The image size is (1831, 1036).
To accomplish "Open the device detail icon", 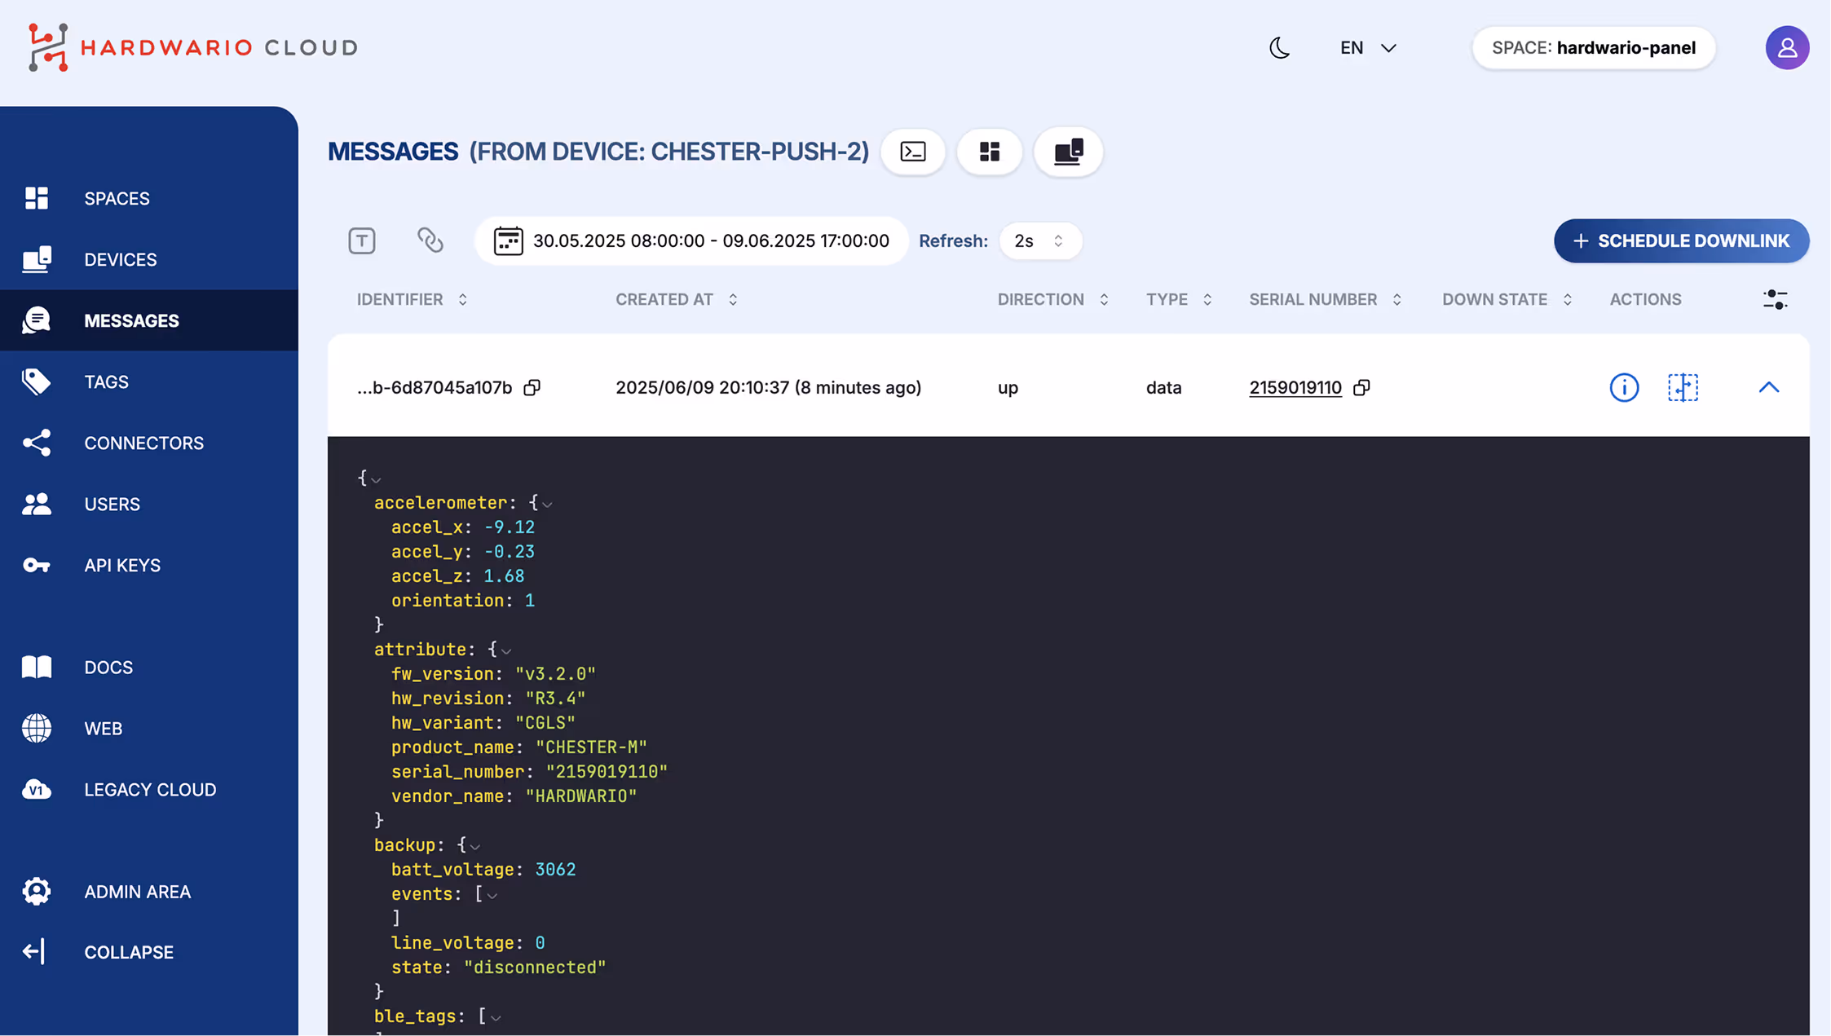I will pos(1068,152).
